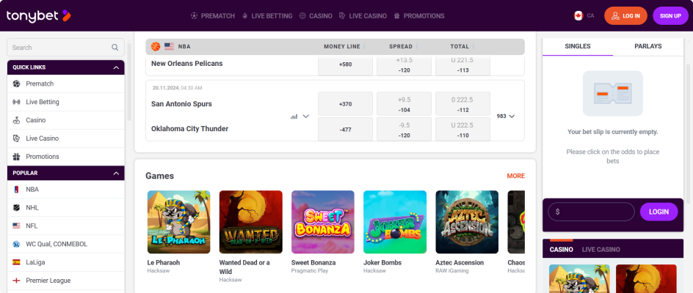Viewport: 693px width, 293px height.
Task: Collapse the Popular section
Action: pos(116,173)
